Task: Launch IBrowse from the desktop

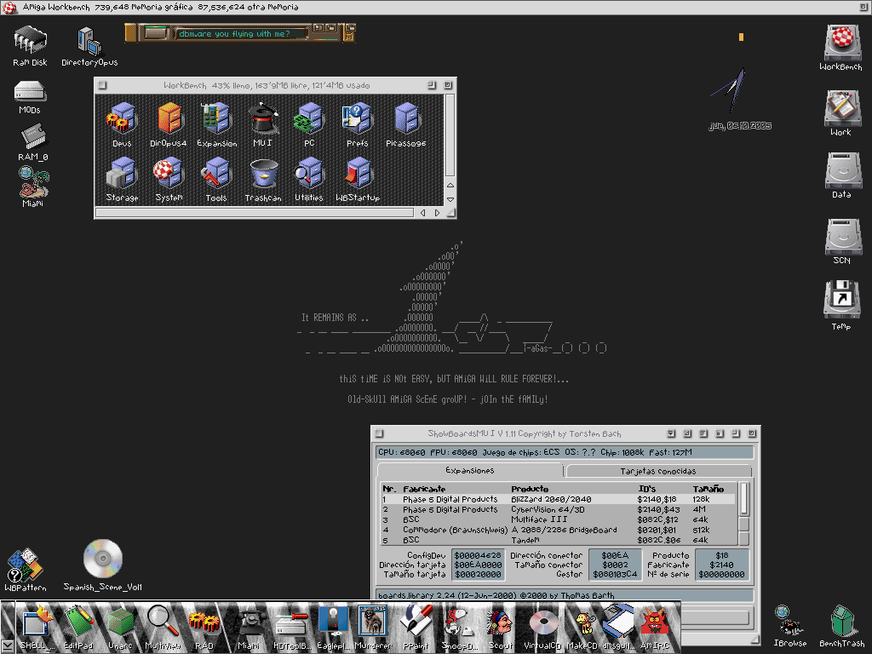Action: click(x=789, y=626)
